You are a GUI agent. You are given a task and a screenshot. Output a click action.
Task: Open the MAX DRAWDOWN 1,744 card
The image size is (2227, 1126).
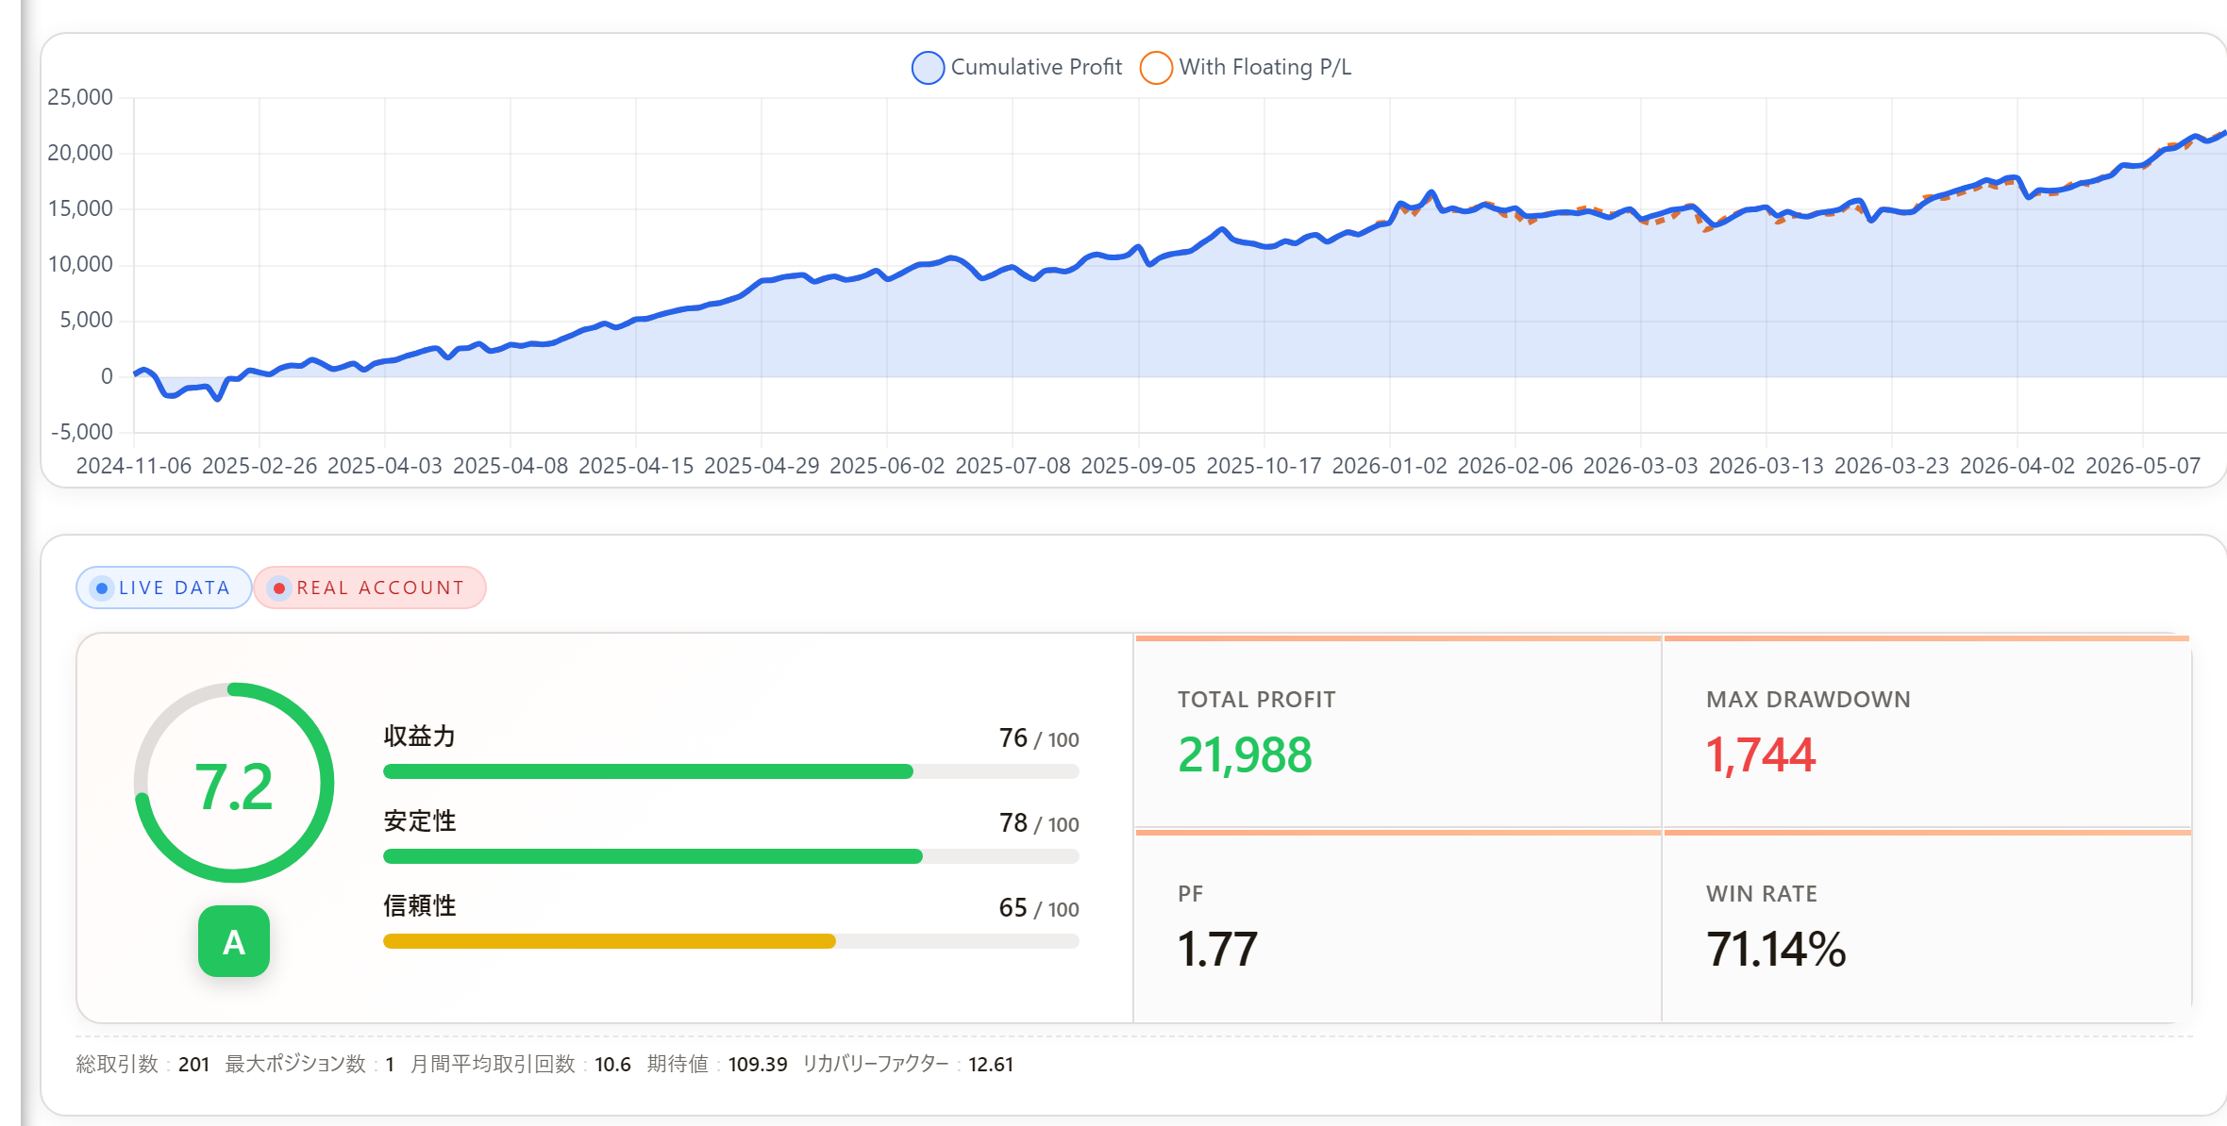[x=1927, y=732]
